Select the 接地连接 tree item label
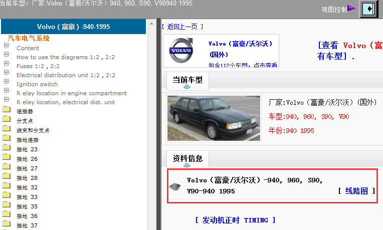This screenshot has width=383, height=230. (x=28, y=140)
